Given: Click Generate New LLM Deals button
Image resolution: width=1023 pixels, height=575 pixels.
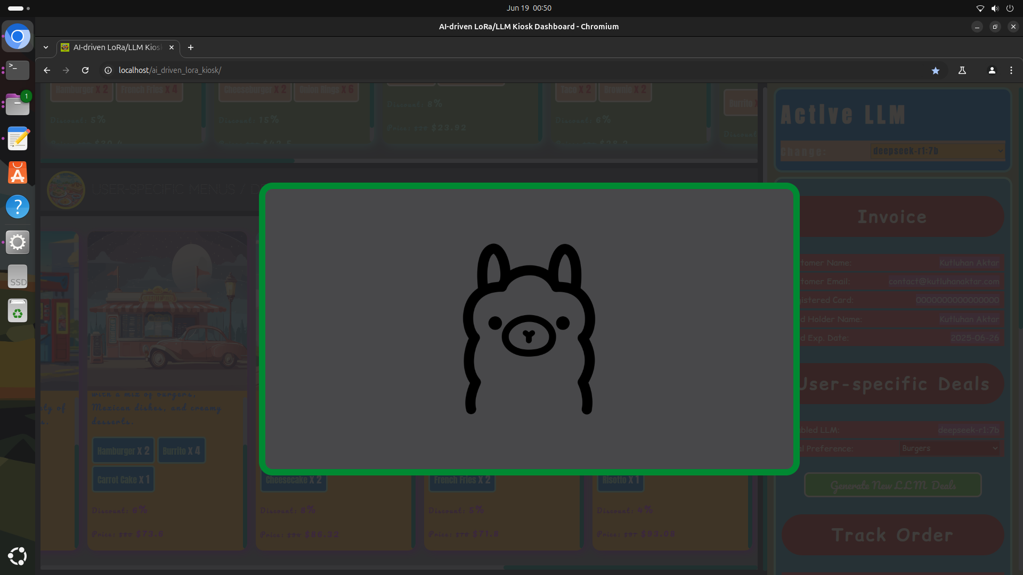Looking at the screenshot, I should 892,485.
